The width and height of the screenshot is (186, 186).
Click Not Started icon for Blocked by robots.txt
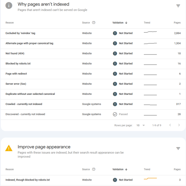tap(115, 64)
